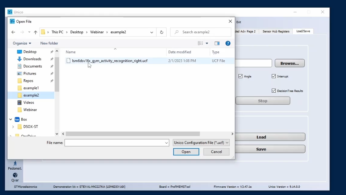The width and height of the screenshot is (346, 195).
Task: Toggle the preview pane icon
Action: [x=217, y=43]
